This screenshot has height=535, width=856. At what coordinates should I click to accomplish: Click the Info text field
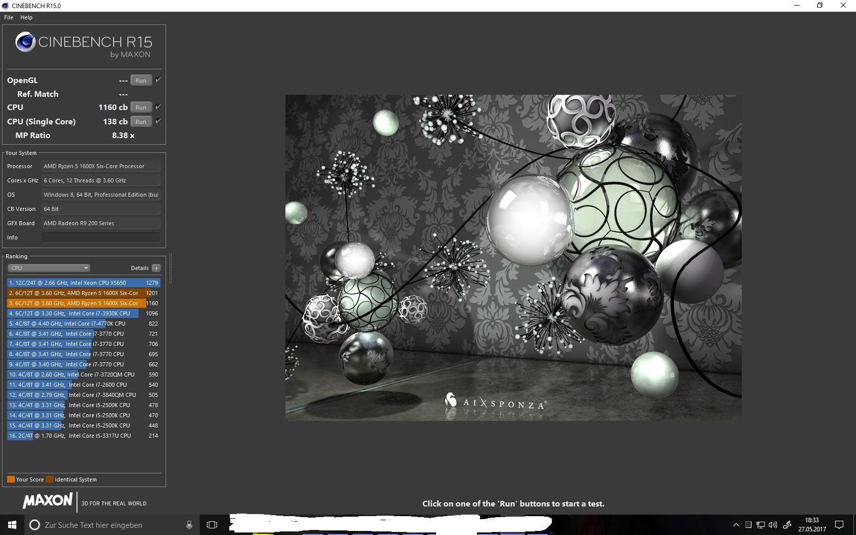(x=101, y=237)
